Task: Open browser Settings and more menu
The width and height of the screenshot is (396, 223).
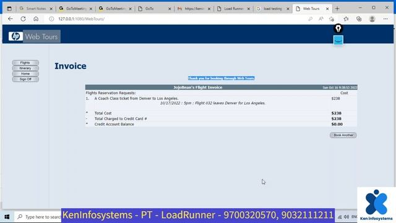Action: point(385,19)
